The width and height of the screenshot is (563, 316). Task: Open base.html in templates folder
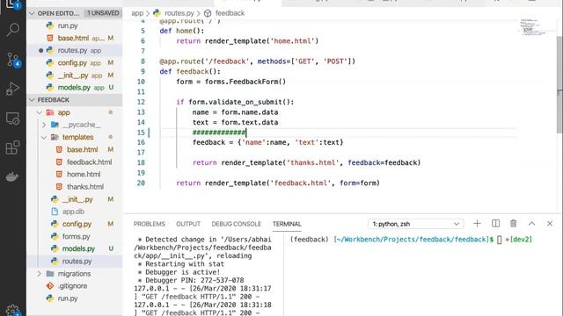tap(75, 150)
